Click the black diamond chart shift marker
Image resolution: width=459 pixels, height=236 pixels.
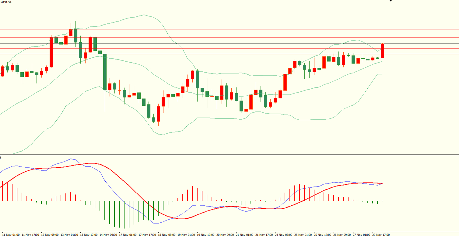coord(391,1)
